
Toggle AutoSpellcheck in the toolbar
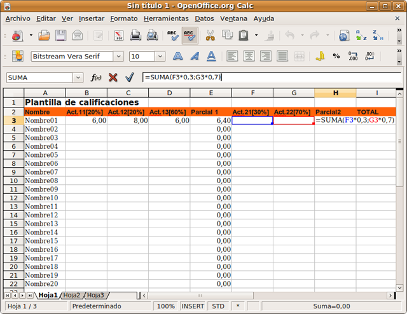coord(190,36)
